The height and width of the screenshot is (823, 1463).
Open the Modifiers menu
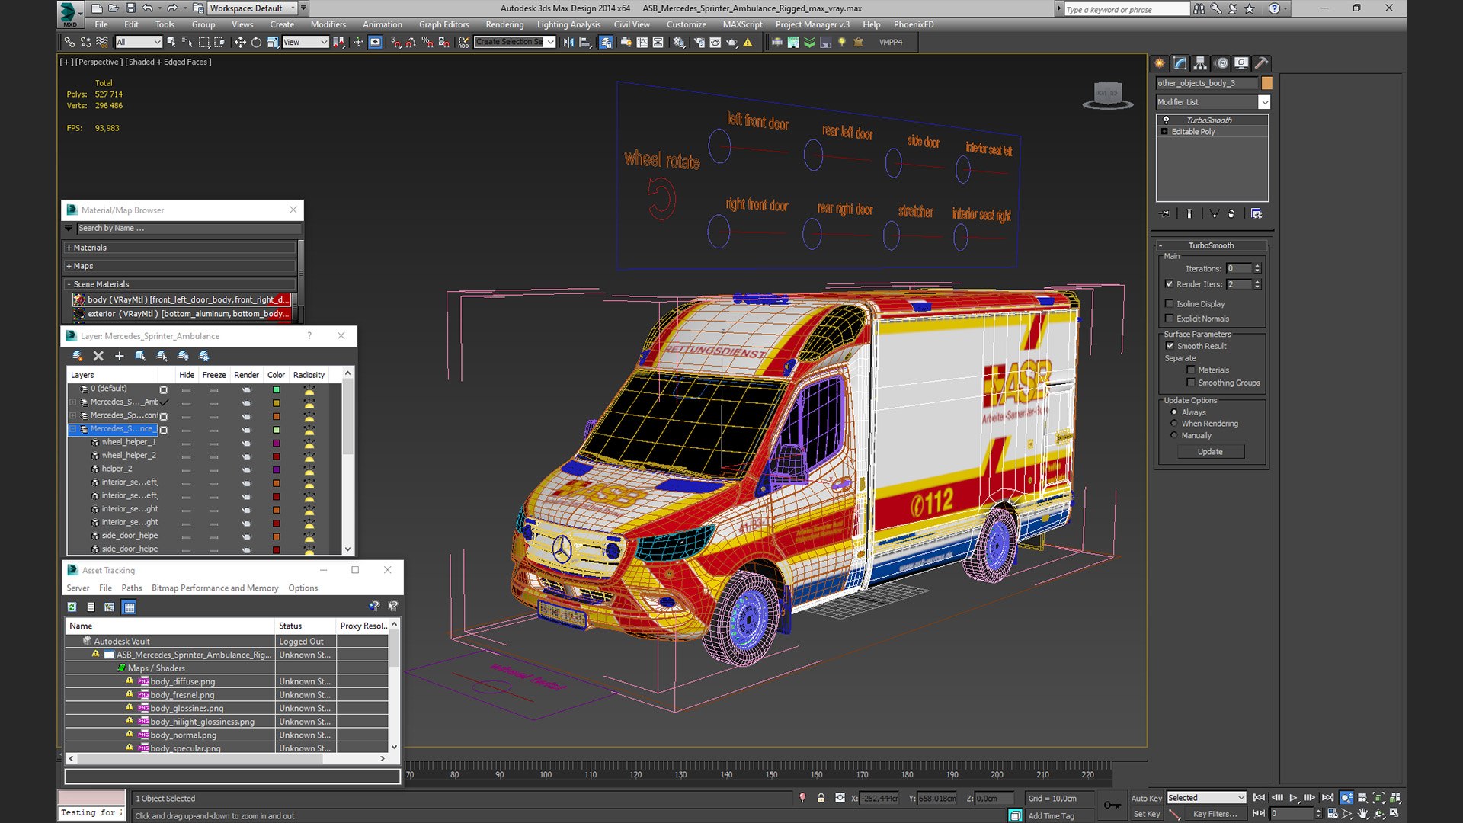pos(328,24)
